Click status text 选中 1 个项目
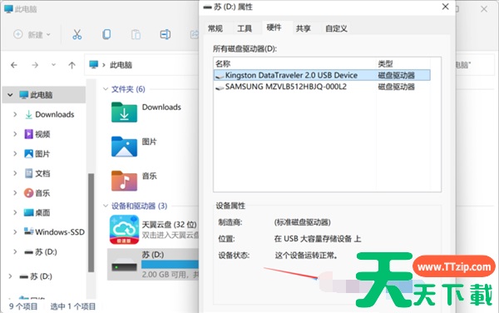Screen dimensions: 499x313 click(x=73, y=306)
